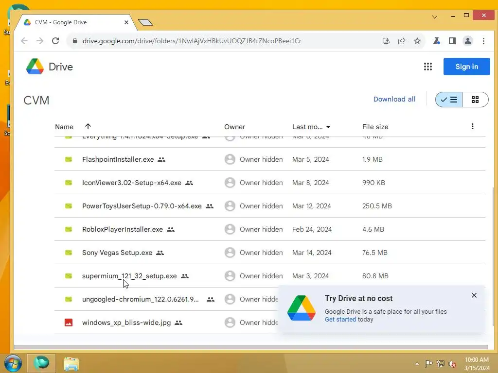Click the horizontal scrollbar at the window bottom
This screenshot has width=498, height=373.
pos(251,347)
